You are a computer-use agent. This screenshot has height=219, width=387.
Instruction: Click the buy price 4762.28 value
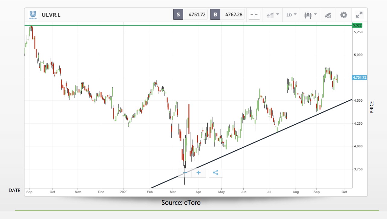tap(234, 15)
